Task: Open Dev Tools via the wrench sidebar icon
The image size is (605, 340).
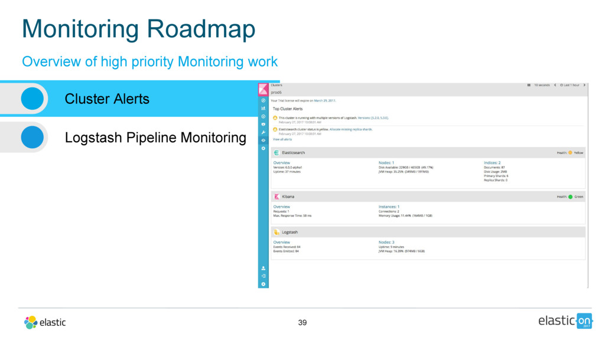Action: 263,132
